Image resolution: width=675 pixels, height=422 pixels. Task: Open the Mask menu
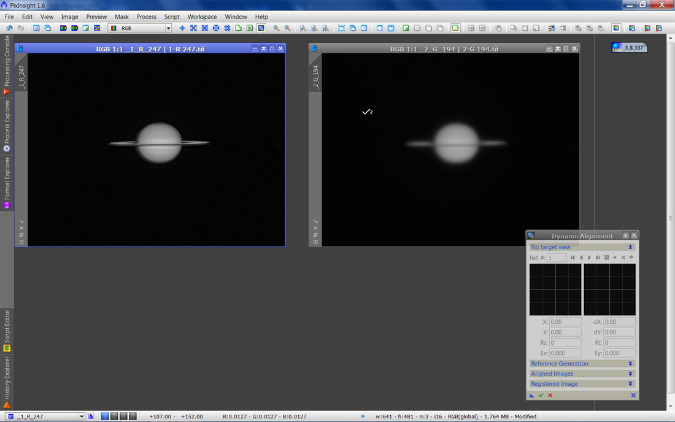click(x=121, y=17)
